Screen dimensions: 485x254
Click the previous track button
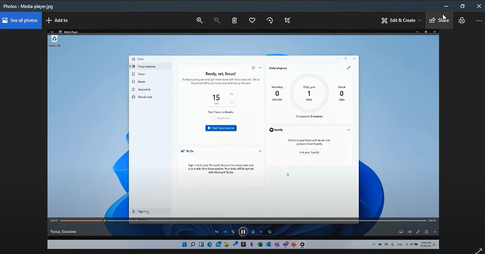click(225, 232)
